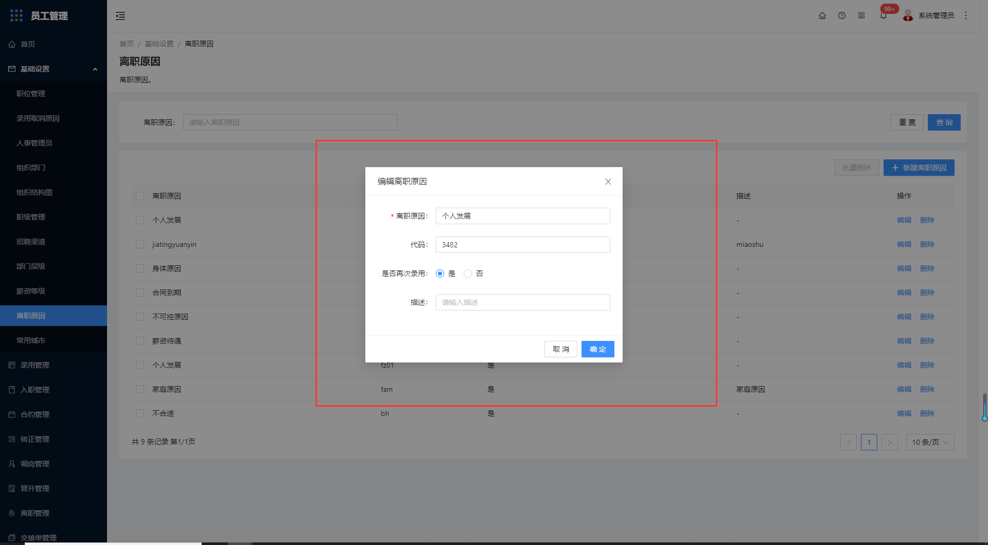
Task: Toggle the select-all header checkbox
Action: tap(140, 196)
